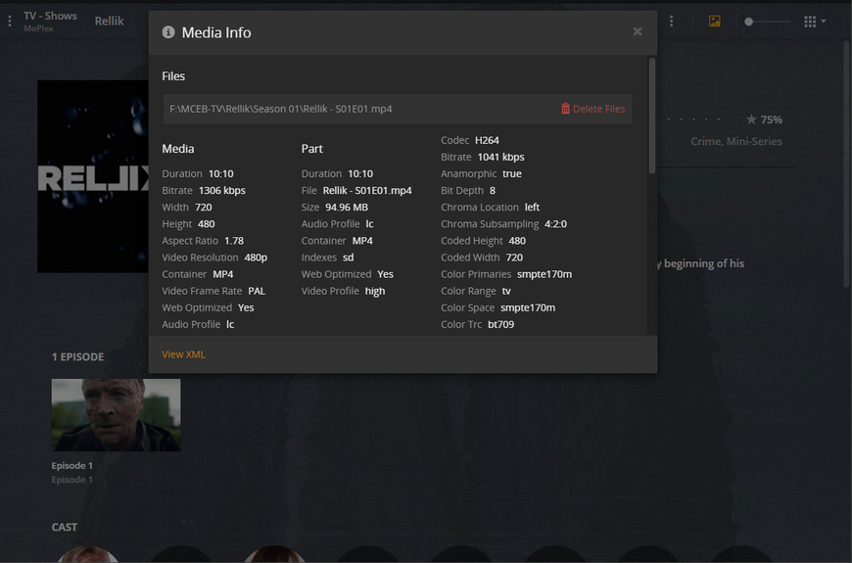Open the TV - Shows library link
Viewport: 852px width, 563px height.
[50, 16]
